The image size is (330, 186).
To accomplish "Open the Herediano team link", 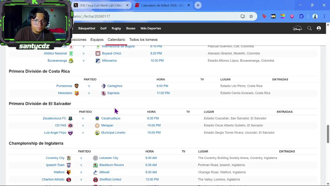I will [x=65, y=93].
